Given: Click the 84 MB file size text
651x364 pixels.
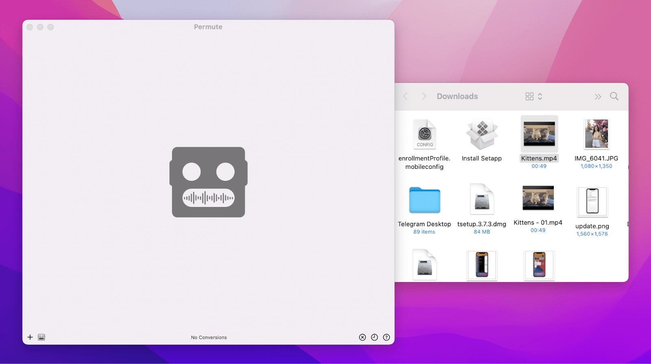Looking at the screenshot, I should pos(482,232).
